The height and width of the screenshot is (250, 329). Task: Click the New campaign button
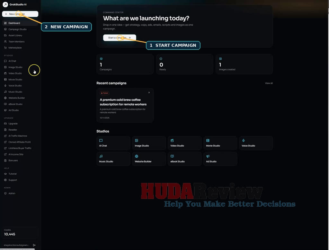(x=20, y=14)
